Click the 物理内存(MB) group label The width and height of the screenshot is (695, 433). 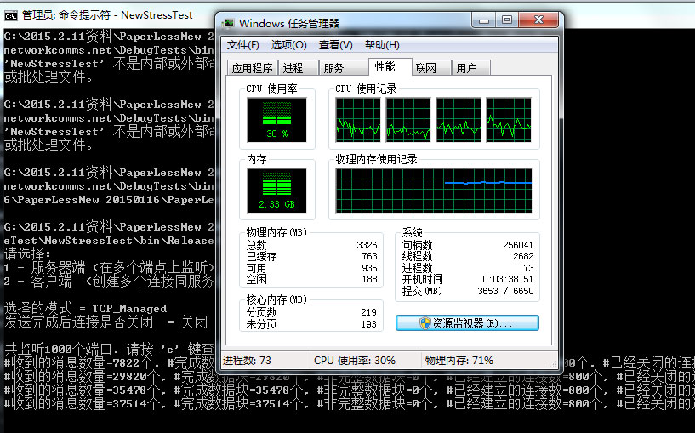[276, 233]
